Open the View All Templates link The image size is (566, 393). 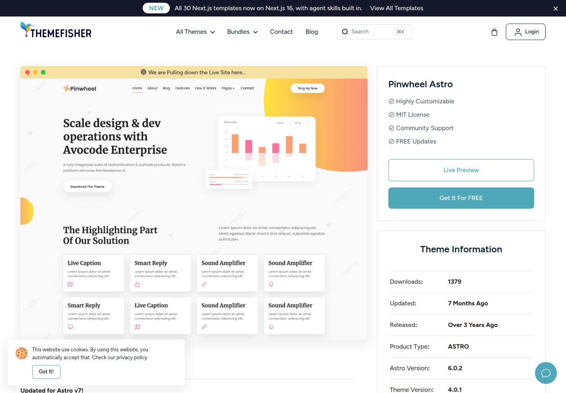coord(397,8)
